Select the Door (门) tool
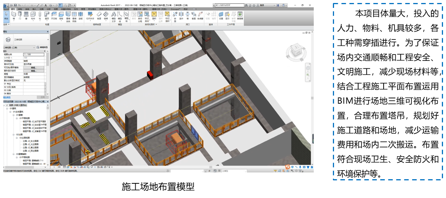Viewport: 446px width, 198px height. pyautogui.click(x=20, y=16)
